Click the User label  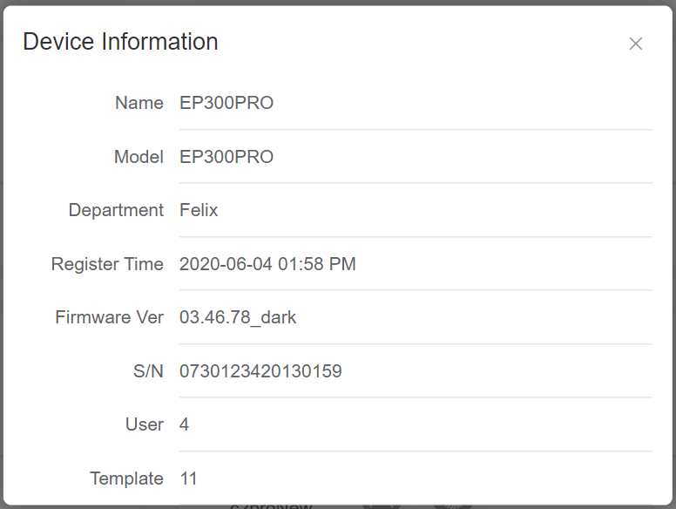144,424
